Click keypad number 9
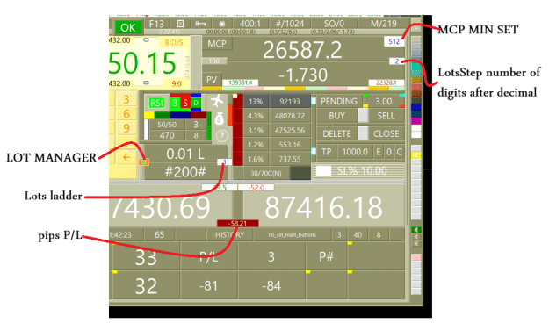 [126, 128]
